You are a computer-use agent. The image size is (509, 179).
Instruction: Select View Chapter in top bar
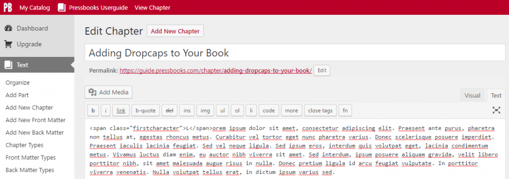pyautogui.click(x=152, y=7)
